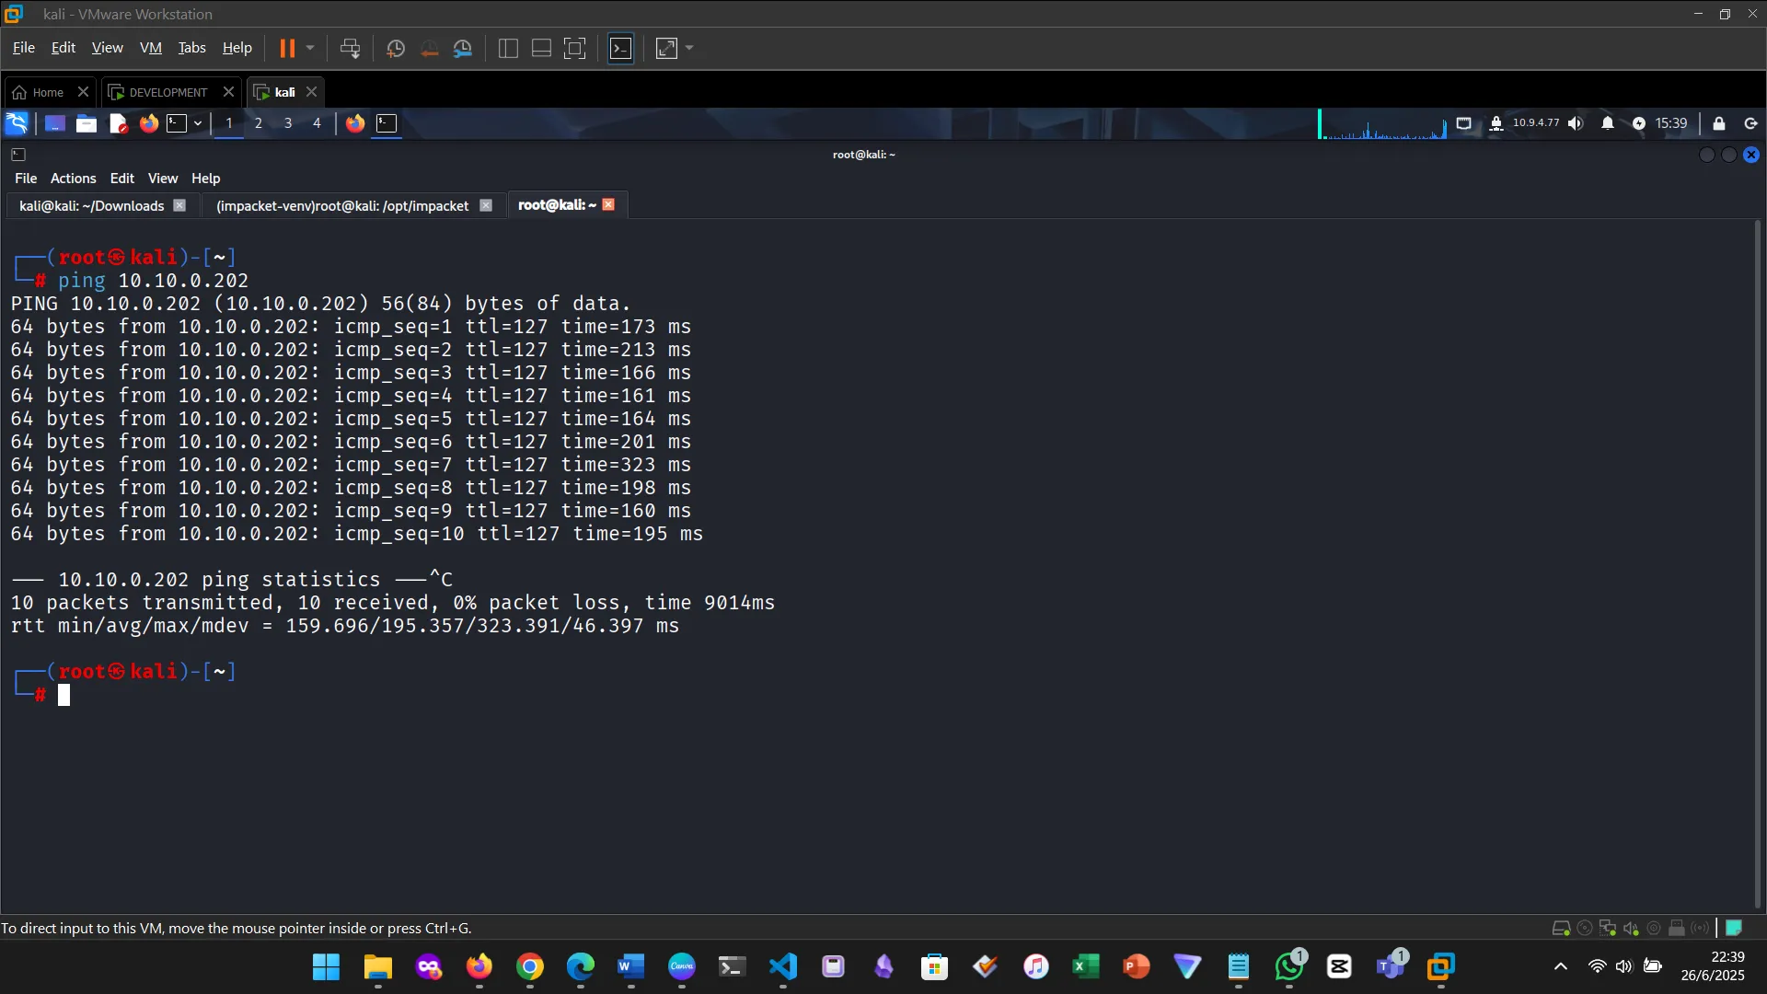Toggle the VMware thumbnail bar
Screen dimensions: 1767x994
pyautogui.click(x=540, y=48)
